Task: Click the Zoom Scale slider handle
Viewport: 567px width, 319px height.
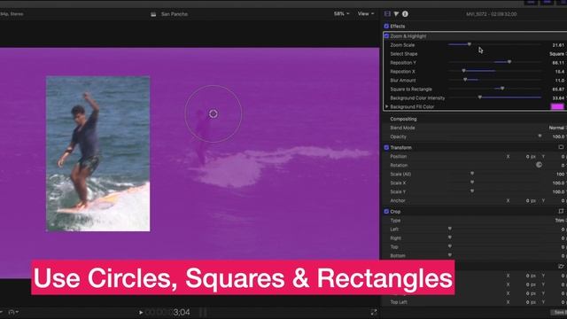Action: 470,44
